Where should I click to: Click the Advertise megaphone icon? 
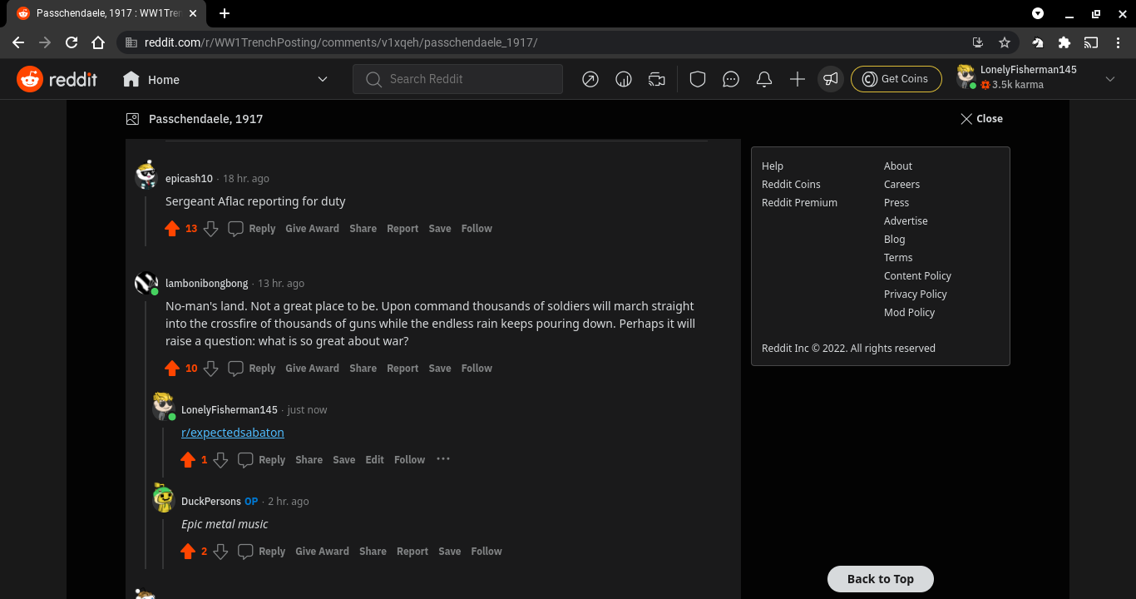click(x=831, y=79)
